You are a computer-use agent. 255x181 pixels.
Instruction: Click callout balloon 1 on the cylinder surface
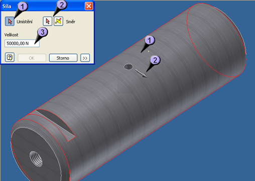click(150, 40)
